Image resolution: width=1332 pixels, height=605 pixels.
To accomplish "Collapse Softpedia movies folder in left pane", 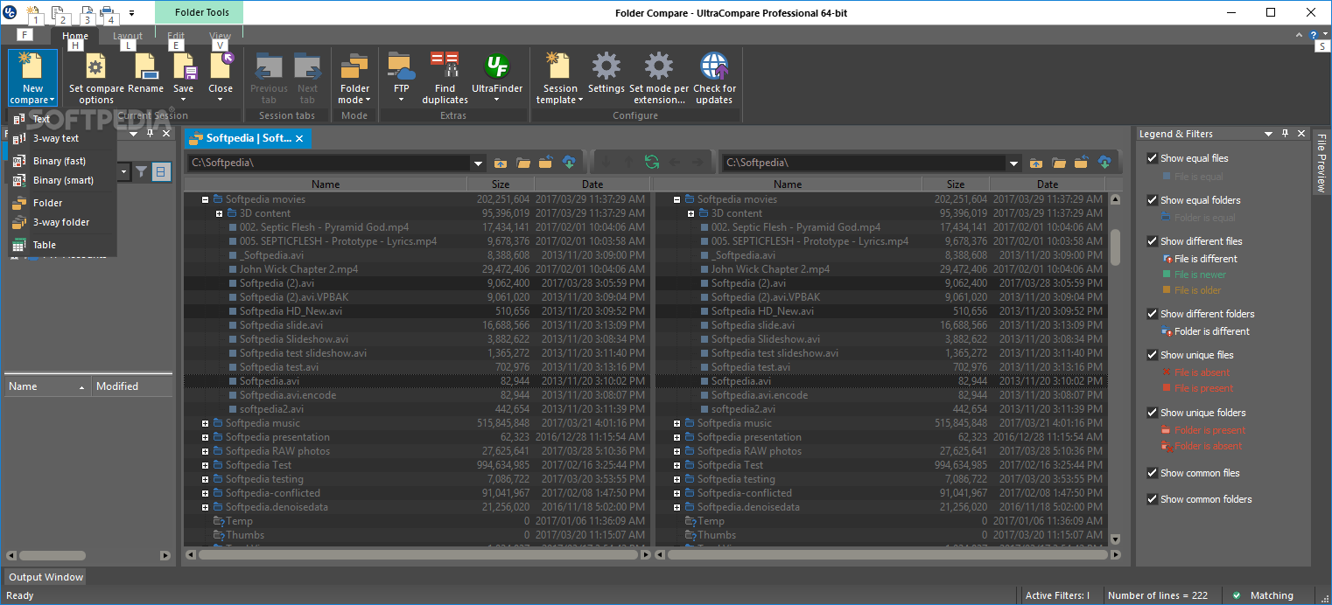I will 205,199.
